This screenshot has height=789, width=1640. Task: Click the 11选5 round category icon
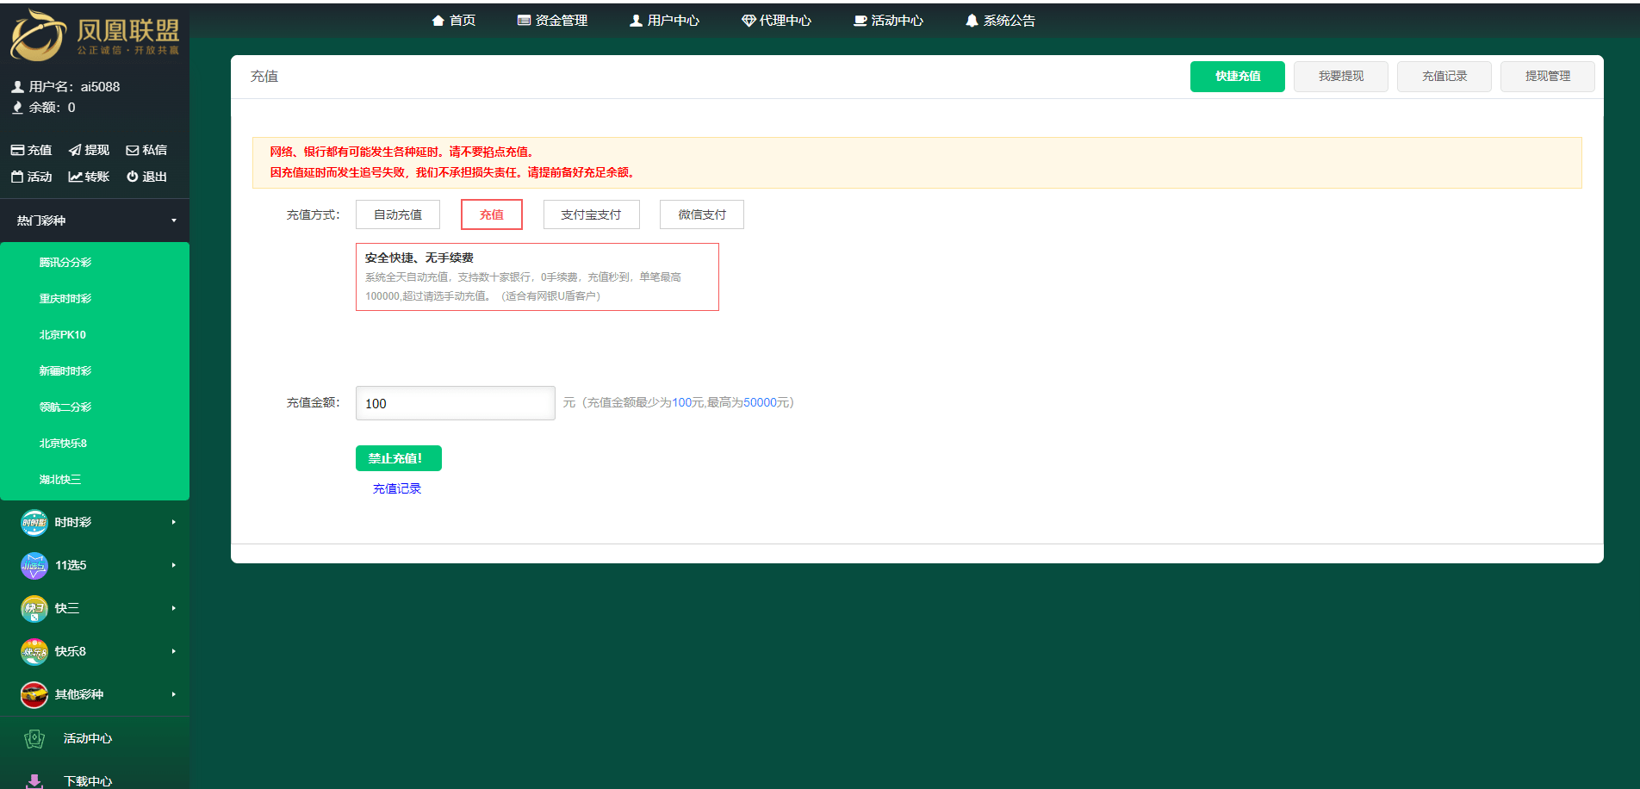[34, 565]
